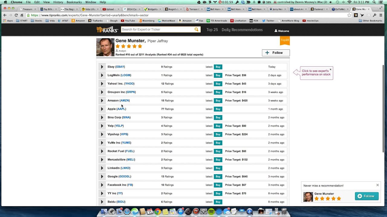
Task: Reload the page with refresh icon
Action: pyautogui.click(x=16, y=15)
